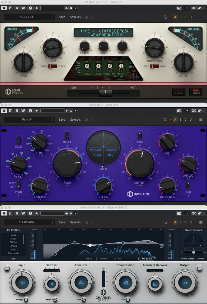
Task: Toggle Lo-Fi Punch plugin activate power icon
Action: pyautogui.click(x=4, y=8)
